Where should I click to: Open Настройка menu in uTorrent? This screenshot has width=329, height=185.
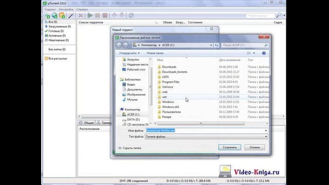(x=66, y=9)
